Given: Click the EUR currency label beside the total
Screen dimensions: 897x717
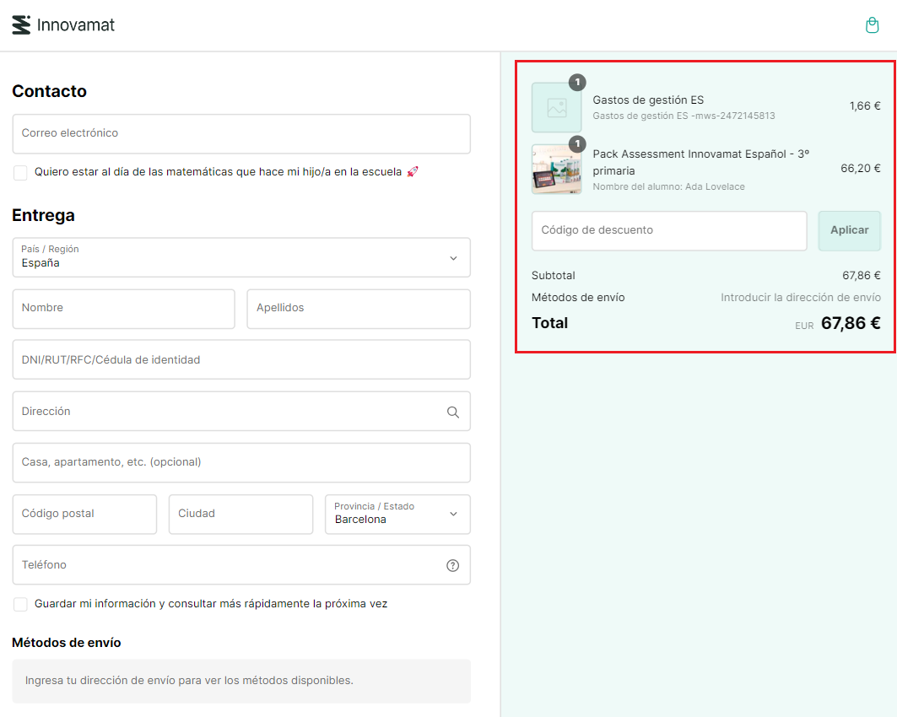Looking at the screenshot, I should [803, 326].
